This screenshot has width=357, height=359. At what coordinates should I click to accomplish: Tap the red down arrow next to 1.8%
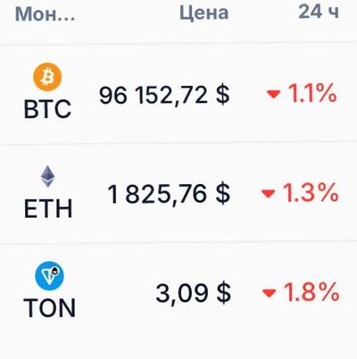point(270,293)
